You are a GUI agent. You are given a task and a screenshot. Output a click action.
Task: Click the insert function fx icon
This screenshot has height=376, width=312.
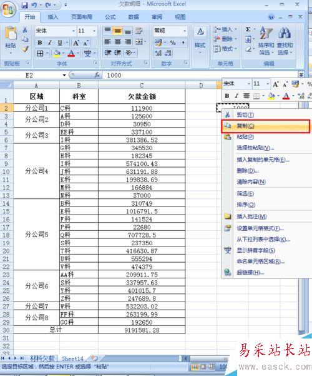click(97, 75)
